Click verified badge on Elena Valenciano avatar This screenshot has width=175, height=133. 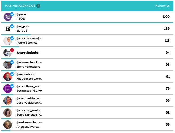coord(12,62)
